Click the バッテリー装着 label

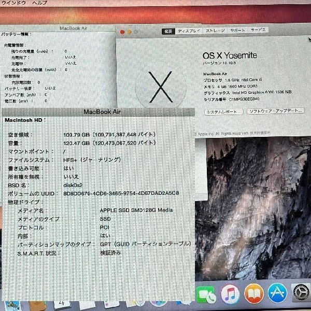pyautogui.click(x=20, y=89)
